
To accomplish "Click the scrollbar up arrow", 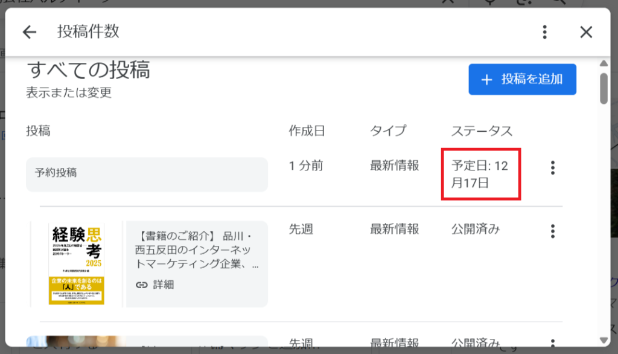I will click(x=604, y=64).
